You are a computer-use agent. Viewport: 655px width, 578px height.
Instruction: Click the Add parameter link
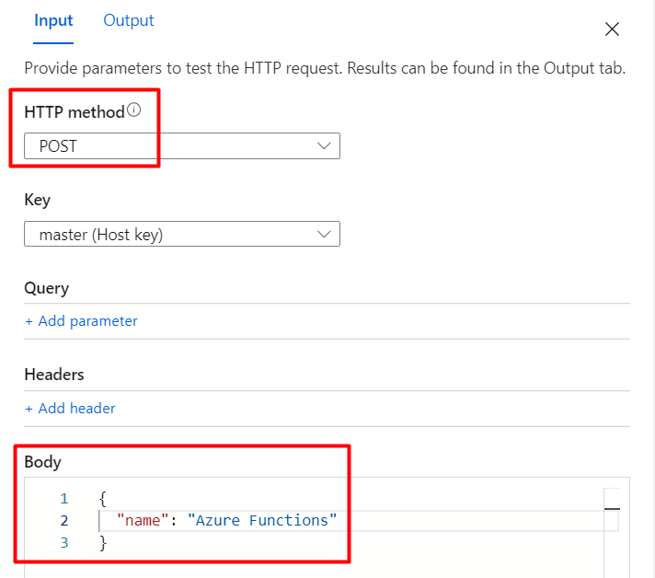click(x=87, y=321)
